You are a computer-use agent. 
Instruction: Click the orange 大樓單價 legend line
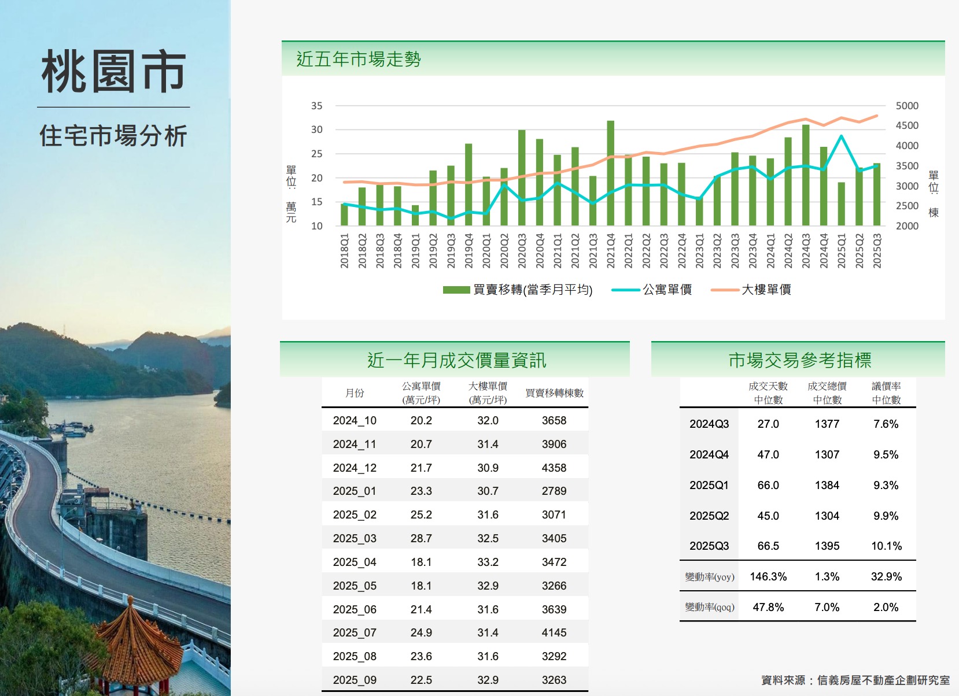tap(725, 290)
